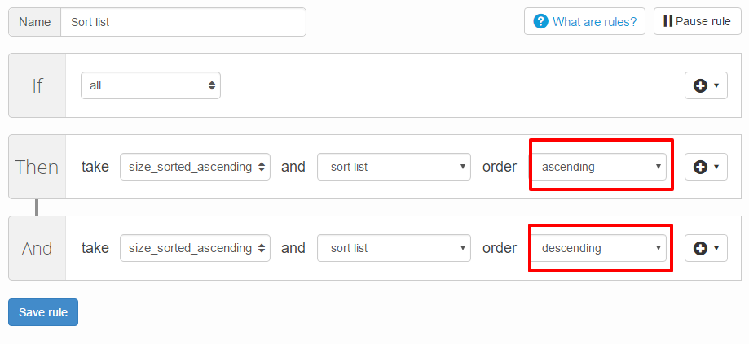Click the plus icon in the Then row
749x344 pixels.
click(x=700, y=168)
